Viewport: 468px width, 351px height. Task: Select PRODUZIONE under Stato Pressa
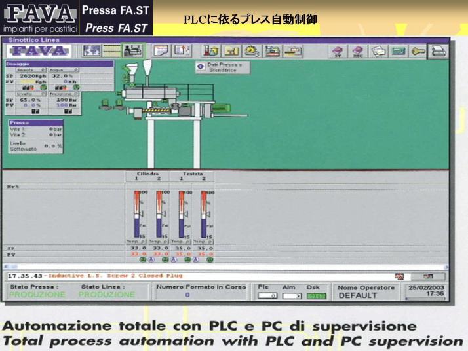tap(37, 295)
